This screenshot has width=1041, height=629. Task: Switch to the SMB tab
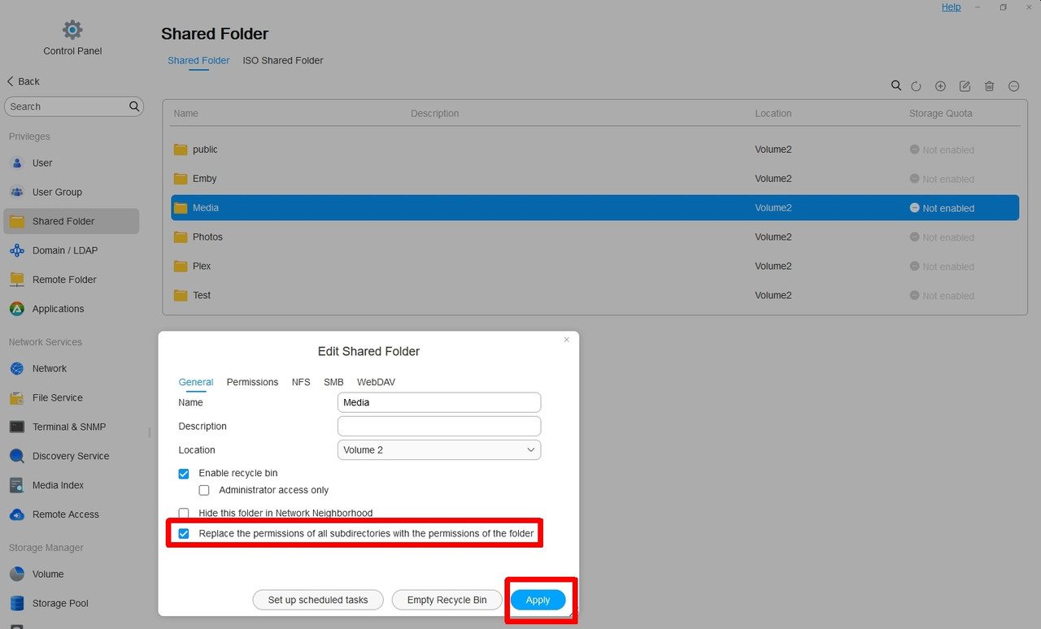pyautogui.click(x=333, y=382)
